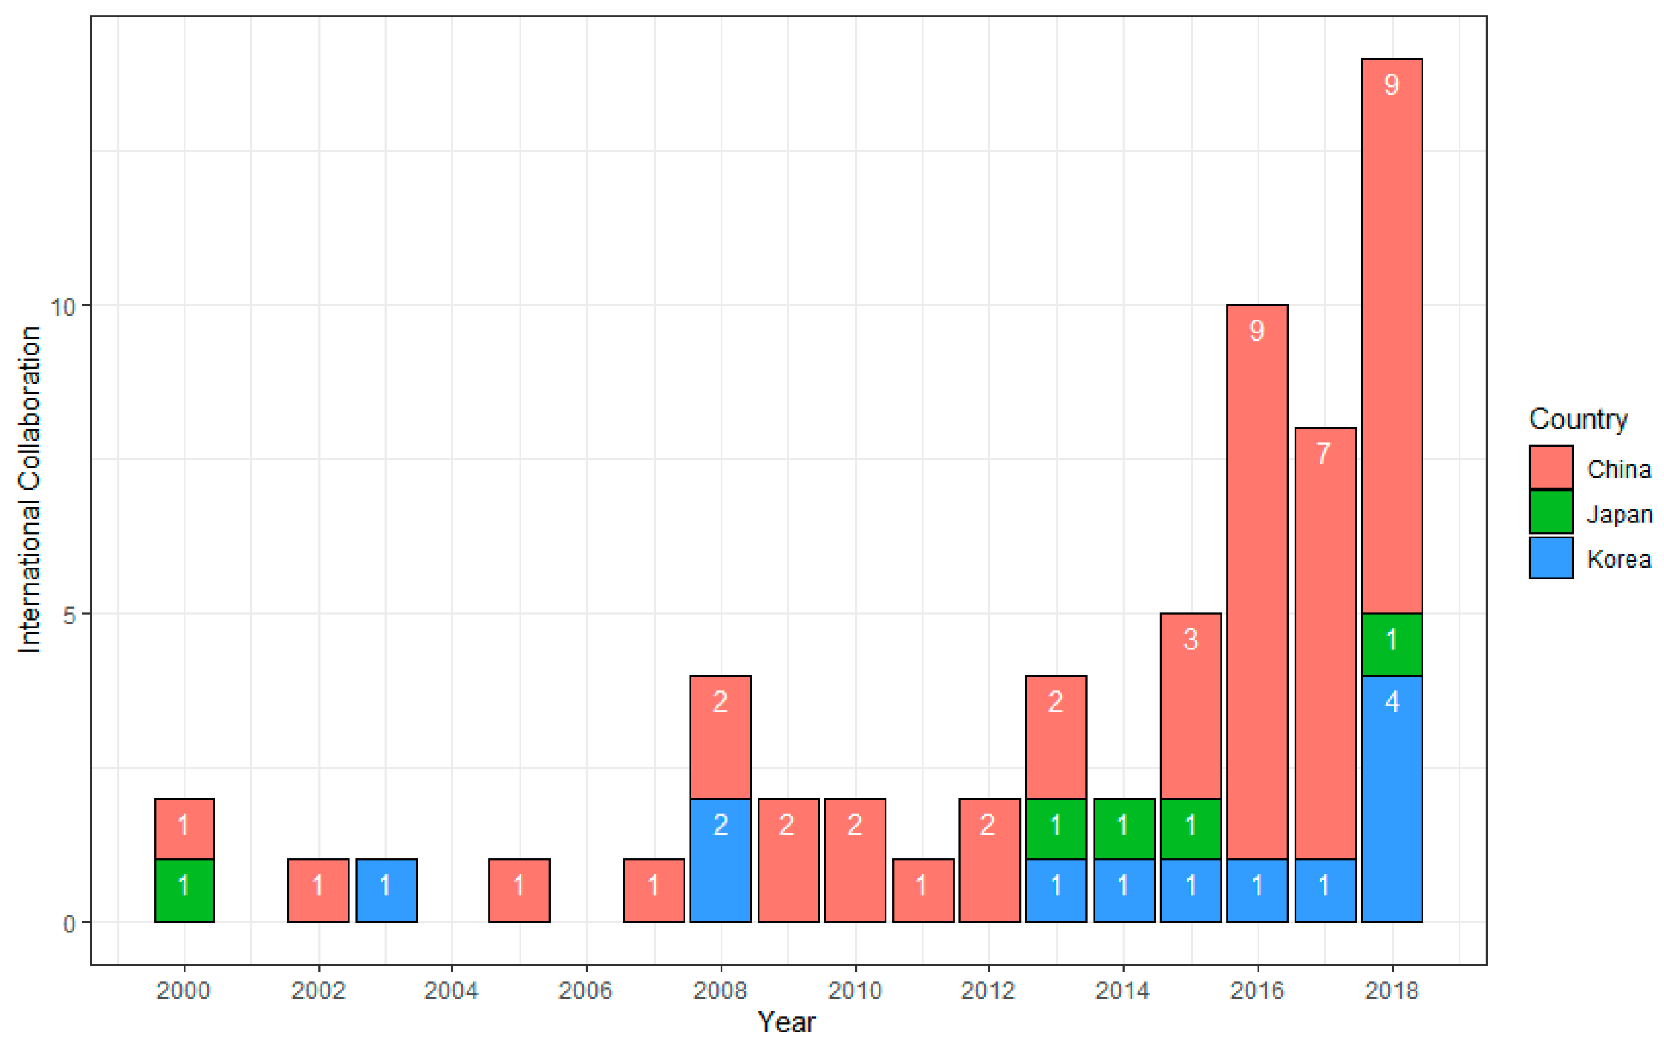
Task: Click the Korea blue legend swatch
Action: [1551, 558]
